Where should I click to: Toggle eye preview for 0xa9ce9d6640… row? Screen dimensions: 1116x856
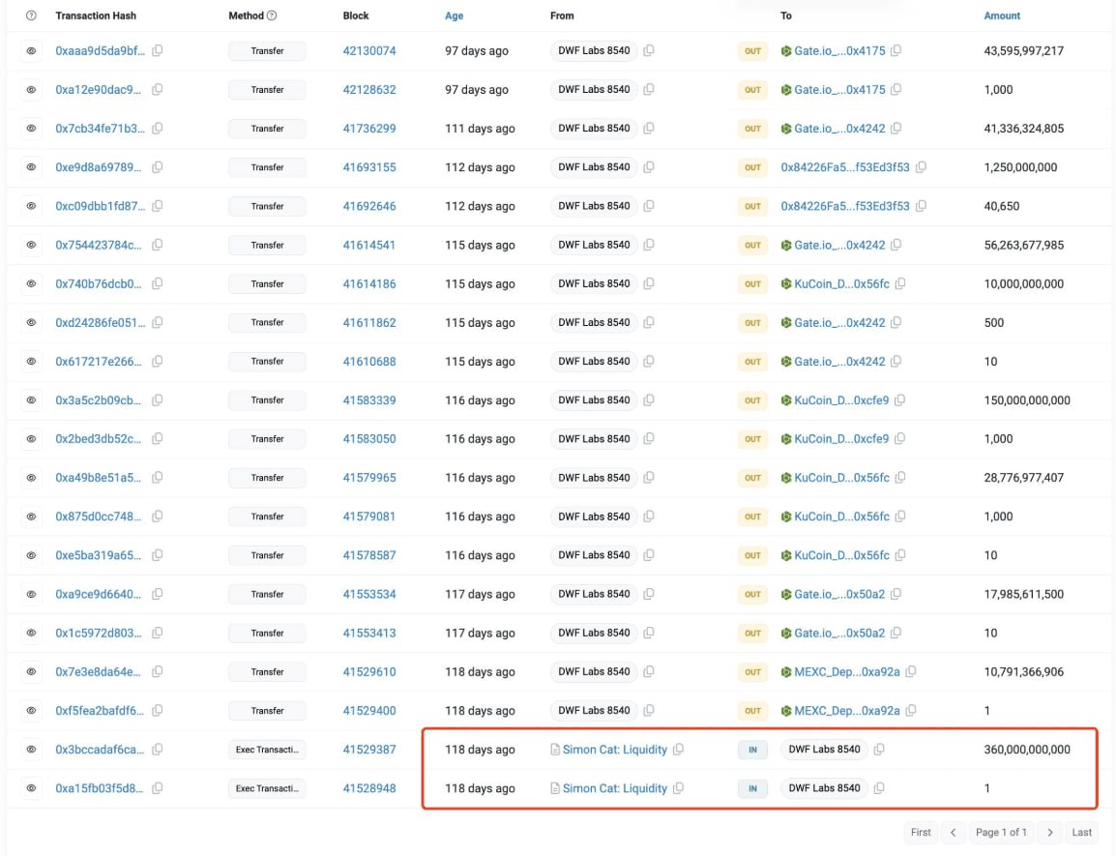31,594
